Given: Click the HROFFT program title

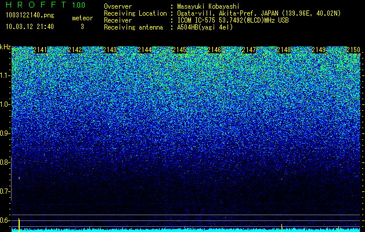Looking at the screenshot, I should click(x=36, y=5).
